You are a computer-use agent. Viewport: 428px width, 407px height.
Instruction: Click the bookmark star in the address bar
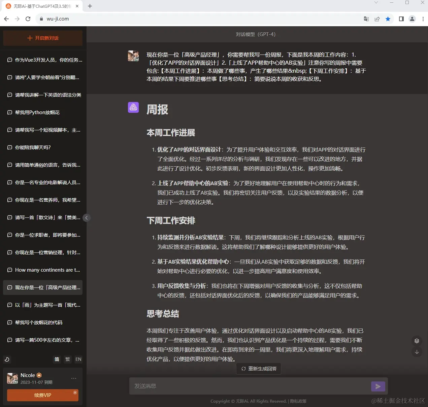click(x=388, y=19)
